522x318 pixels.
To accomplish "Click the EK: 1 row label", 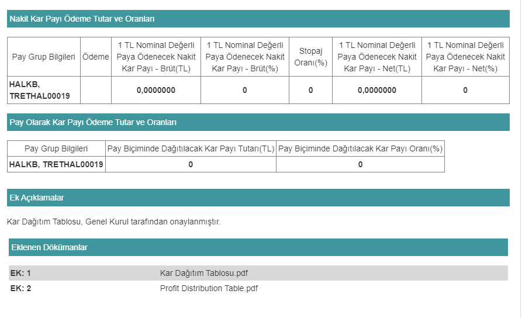I will (20, 273).
